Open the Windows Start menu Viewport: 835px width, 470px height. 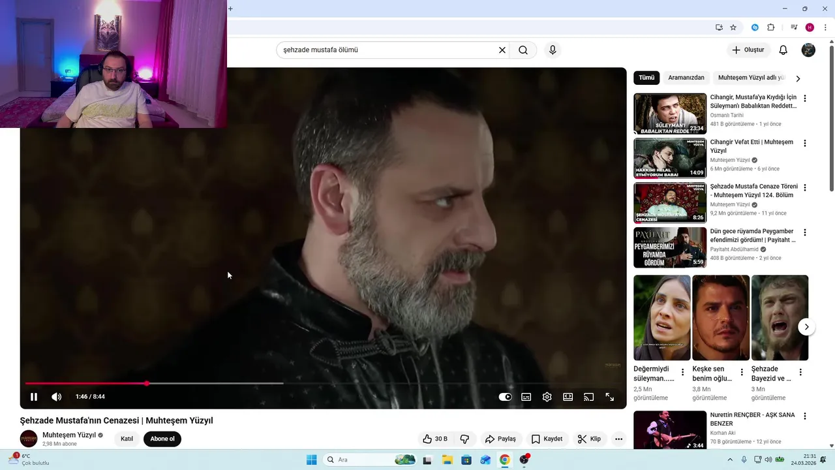[x=312, y=460]
